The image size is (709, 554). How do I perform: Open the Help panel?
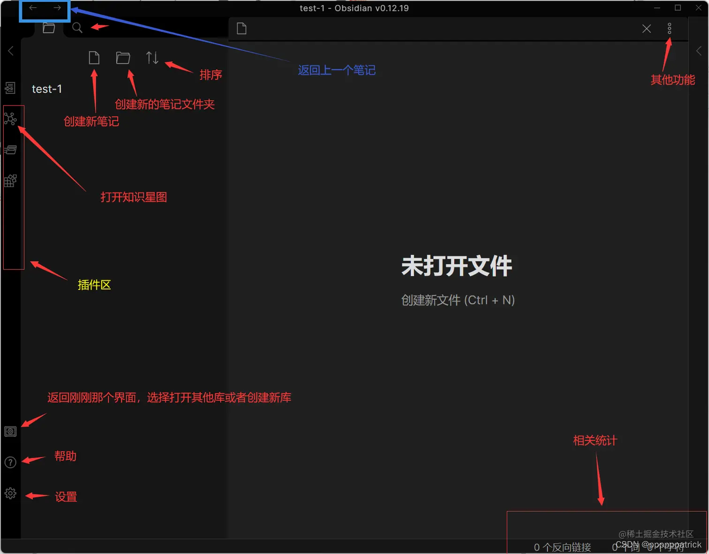click(x=10, y=463)
